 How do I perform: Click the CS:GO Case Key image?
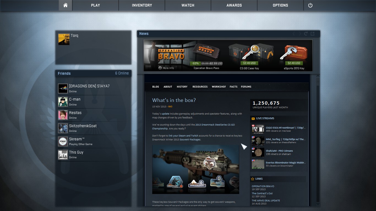point(250,51)
